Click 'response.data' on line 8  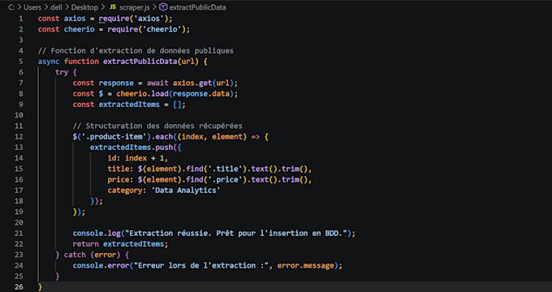pyautogui.click(x=201, y=93)
